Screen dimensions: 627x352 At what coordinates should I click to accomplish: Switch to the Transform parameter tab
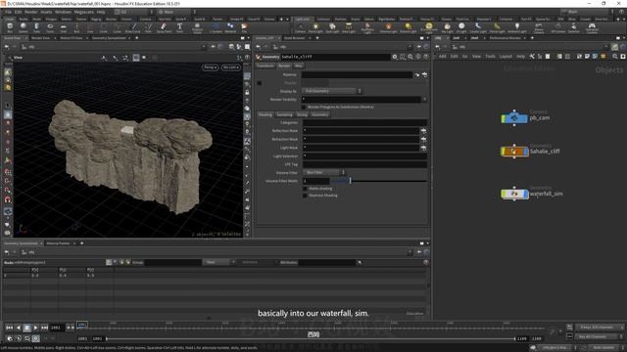click(x=265, y=66)
